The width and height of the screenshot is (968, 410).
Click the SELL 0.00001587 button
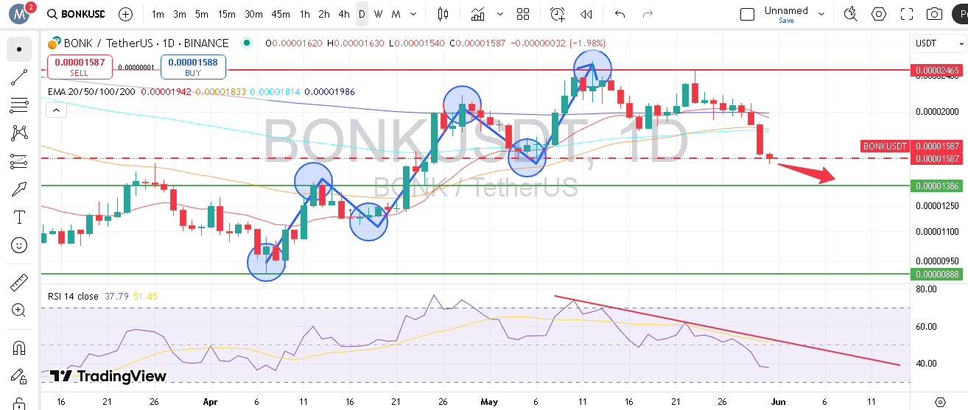point(79,67)
